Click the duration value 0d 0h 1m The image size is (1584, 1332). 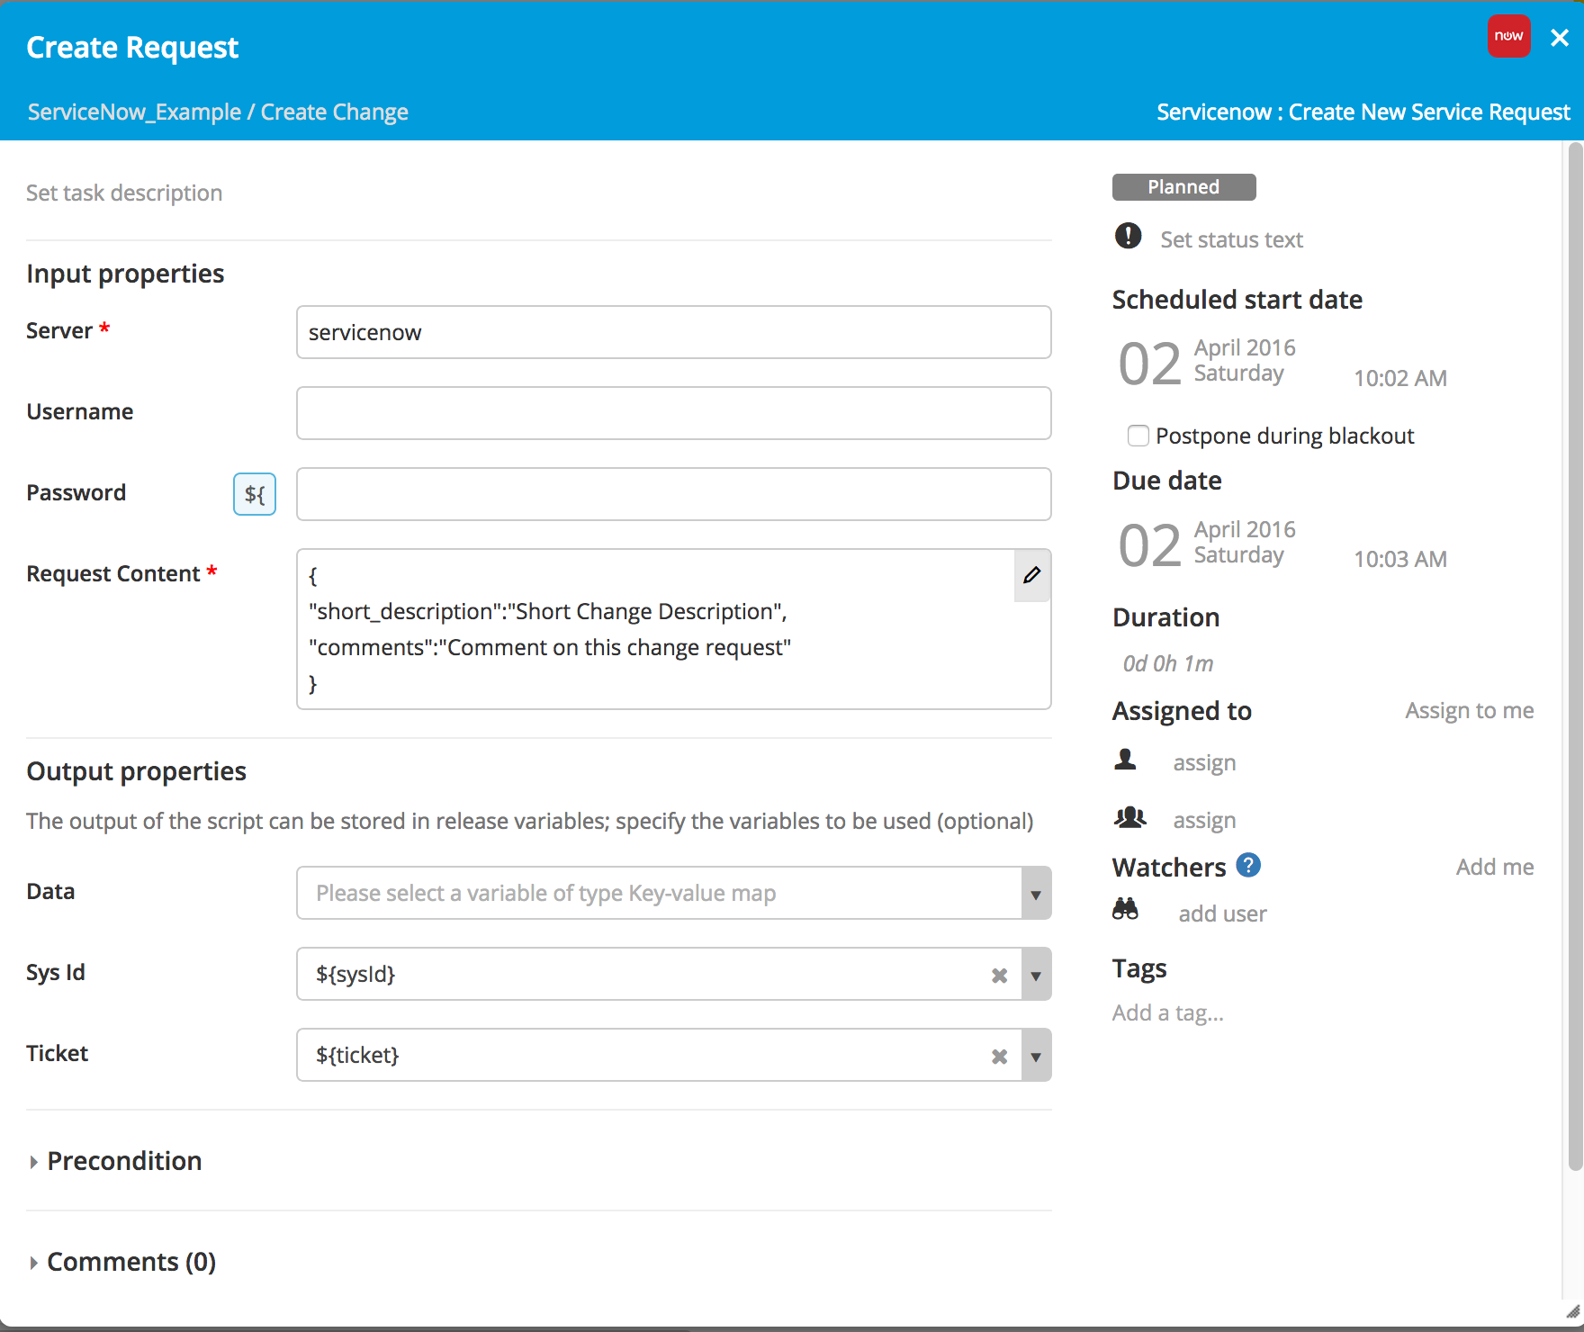(x=1167, y=663)
